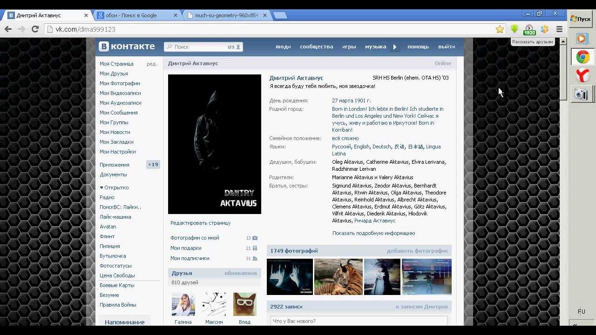Viewport: 596px width, 335px height.
Task: Open Мои Группы
Action: pos(114,122)
